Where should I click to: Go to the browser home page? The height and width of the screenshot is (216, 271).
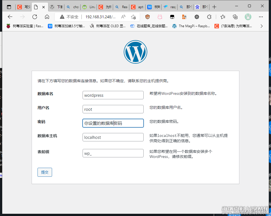[x=47, y=17]
